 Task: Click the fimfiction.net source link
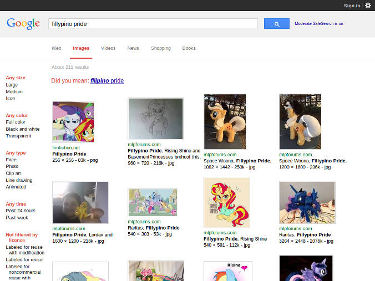pyautogui.click(x=66, y=147)
